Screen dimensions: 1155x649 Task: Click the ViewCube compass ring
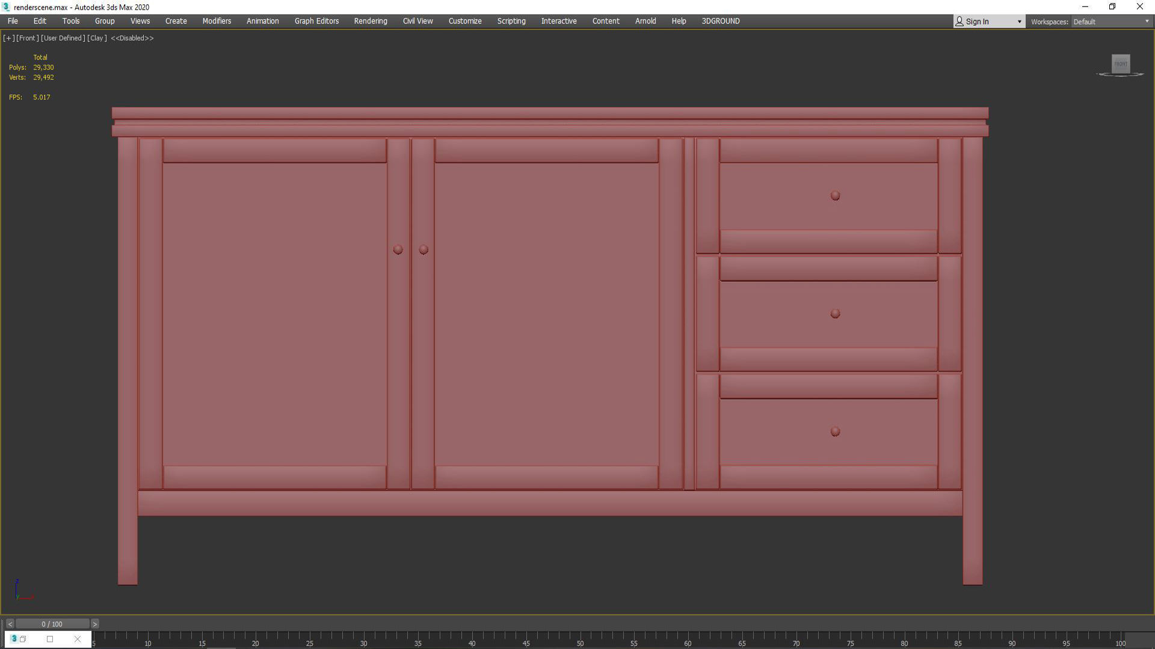(1120, 75)
